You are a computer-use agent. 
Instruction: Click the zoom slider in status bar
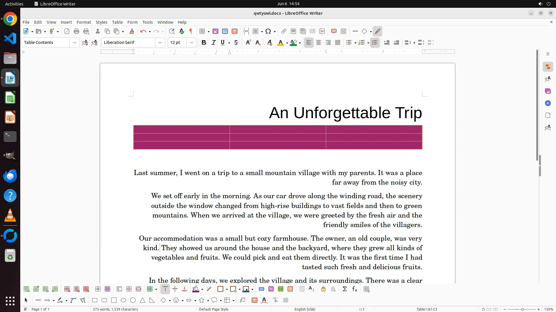coord(522,309)
